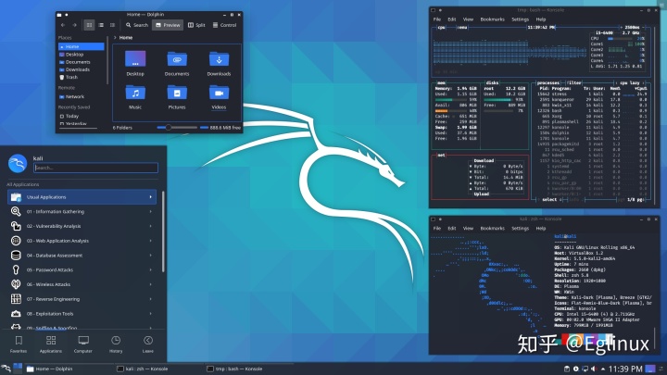Go forward in Dolphin file manager

pos(74,25)
